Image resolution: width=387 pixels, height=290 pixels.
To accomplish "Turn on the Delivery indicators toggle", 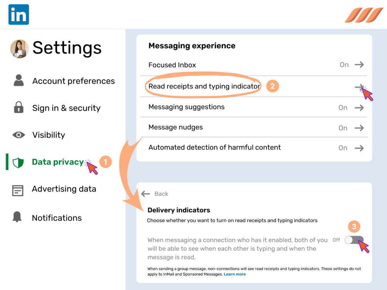I will click(x=354, y=240).
